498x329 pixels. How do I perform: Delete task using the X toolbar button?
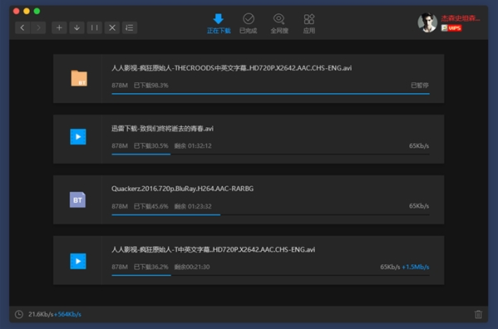(112, 28)
